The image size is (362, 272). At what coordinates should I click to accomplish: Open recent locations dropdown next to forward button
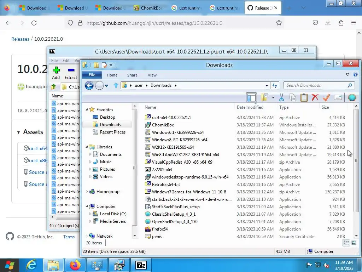(x=106, y=86)
